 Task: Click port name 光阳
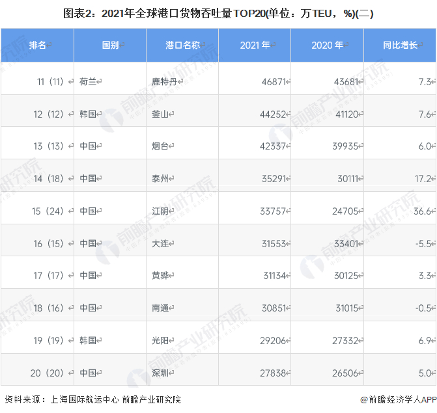coord(160,341)
